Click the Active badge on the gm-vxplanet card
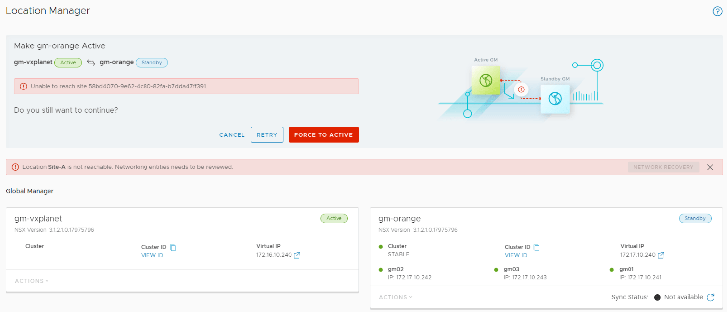 (334, 218)
